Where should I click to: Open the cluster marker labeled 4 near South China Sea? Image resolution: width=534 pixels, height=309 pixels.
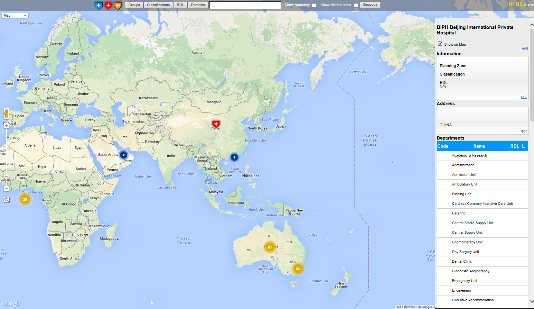pyautogui.click(x=234, y=157)
